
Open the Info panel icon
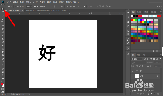pyautogui.click(x=128, y=17)
